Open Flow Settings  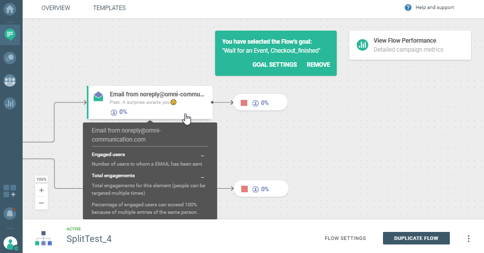click(x=345, y=238)
